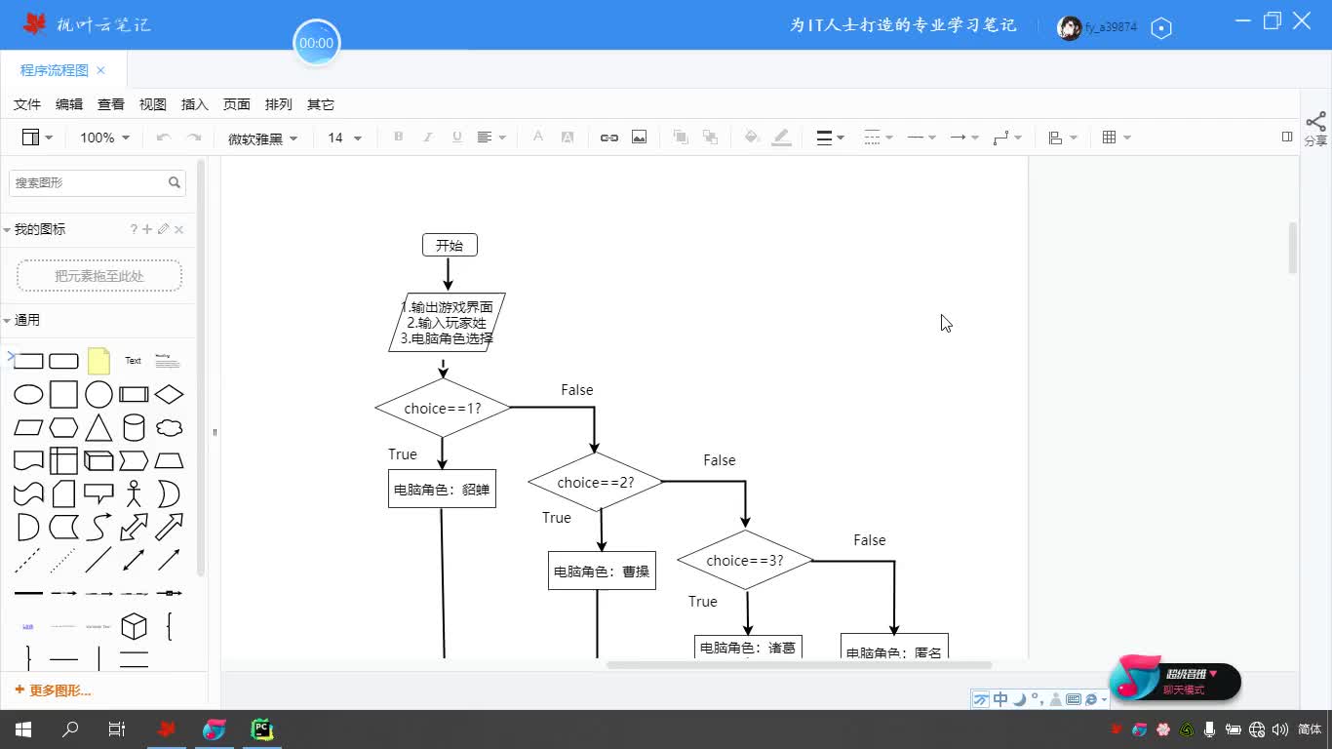Screen dimensions: 1332x749
Task: Open the font size 14 dropdown
Action: tap(345, 138)
